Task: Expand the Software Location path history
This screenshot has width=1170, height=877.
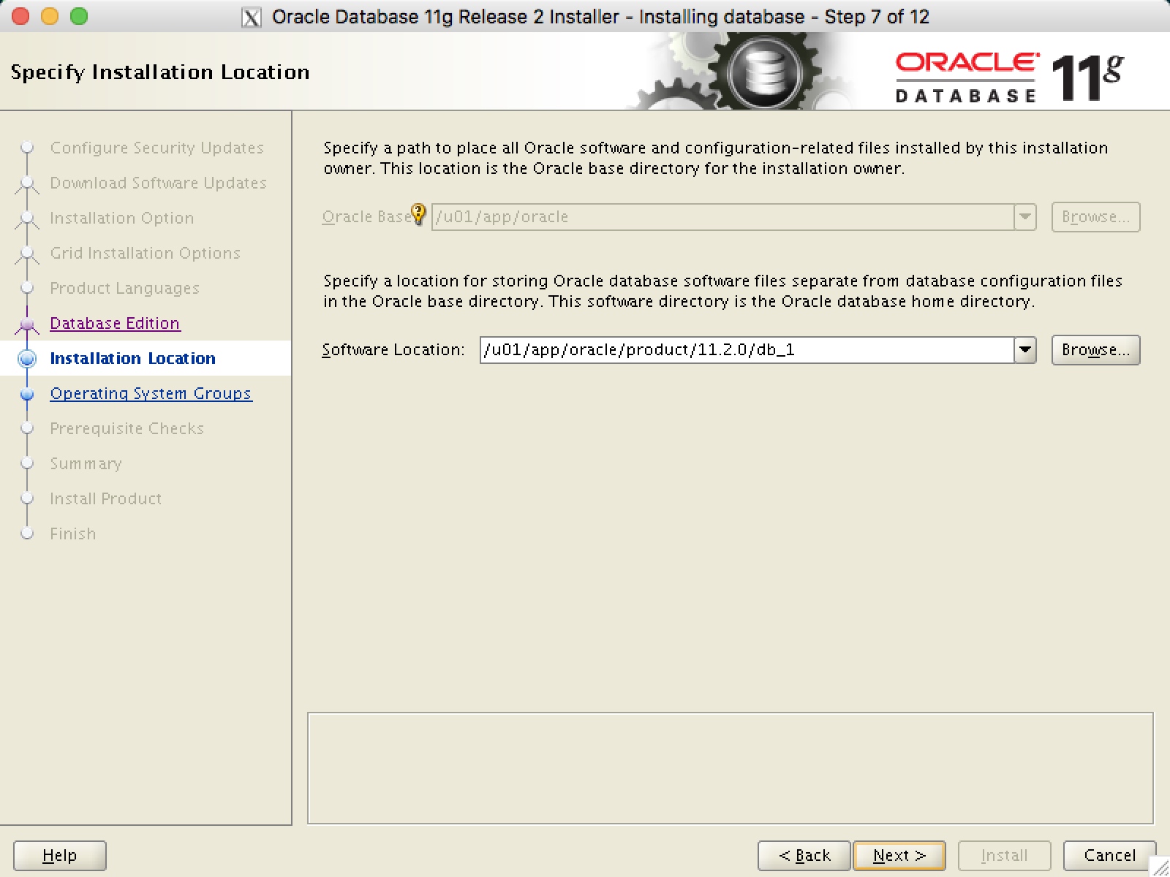Action: point(1026,350)
